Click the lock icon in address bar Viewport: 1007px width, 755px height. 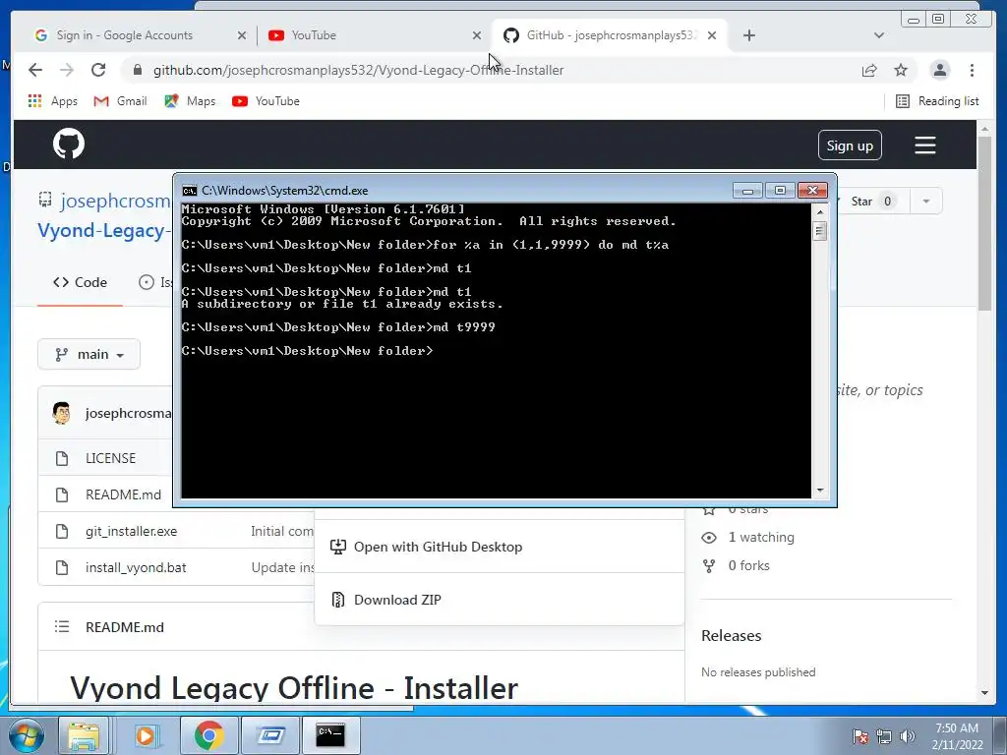(137, 70)
